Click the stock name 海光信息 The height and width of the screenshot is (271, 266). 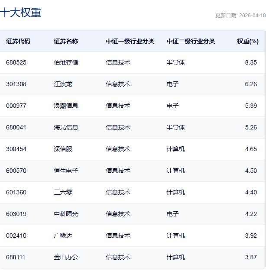click(x=66, y=127)
